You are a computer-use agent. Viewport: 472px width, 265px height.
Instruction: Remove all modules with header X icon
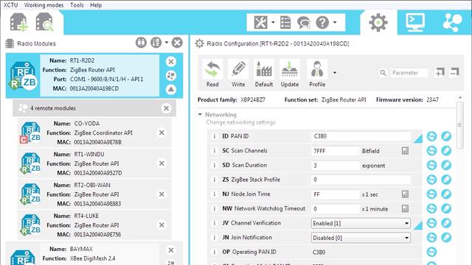177,43
